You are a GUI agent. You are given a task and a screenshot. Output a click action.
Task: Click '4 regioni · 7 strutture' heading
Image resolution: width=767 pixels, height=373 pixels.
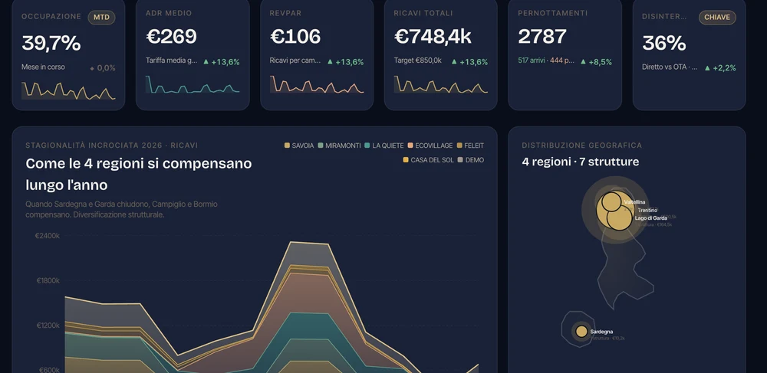[x=581, y=162]
